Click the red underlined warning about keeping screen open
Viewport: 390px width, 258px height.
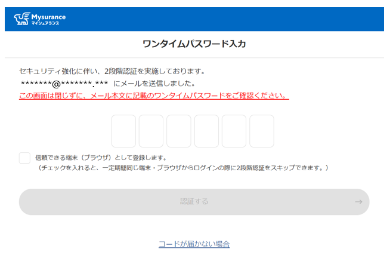click(154, 96)
